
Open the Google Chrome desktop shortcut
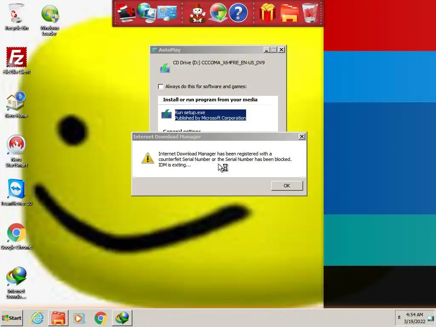pyautogui.click(x=16, y=236)
